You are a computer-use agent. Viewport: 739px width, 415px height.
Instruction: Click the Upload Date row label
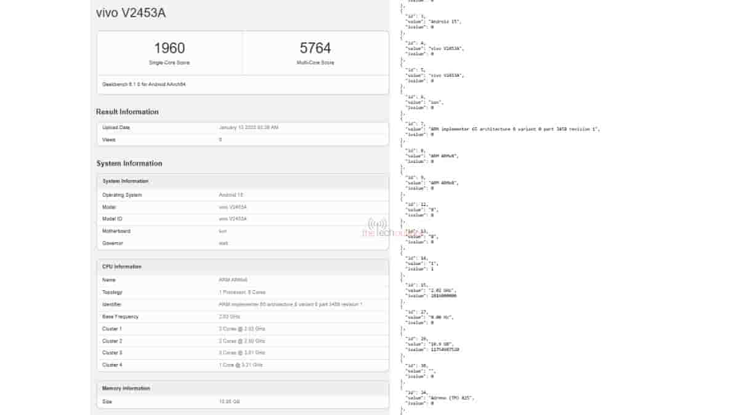pyautogui.click(x=116, y=128)
